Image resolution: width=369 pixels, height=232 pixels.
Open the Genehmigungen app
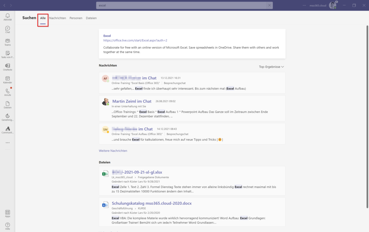[x=8, y=117]
